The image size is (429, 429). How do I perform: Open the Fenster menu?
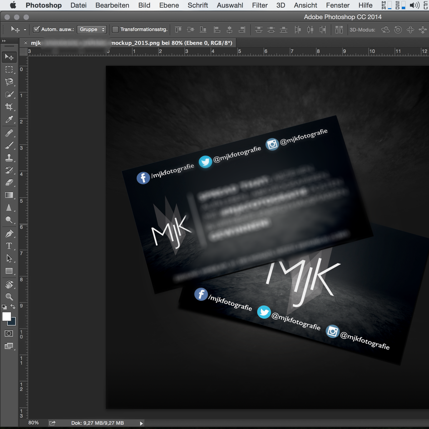338,5
